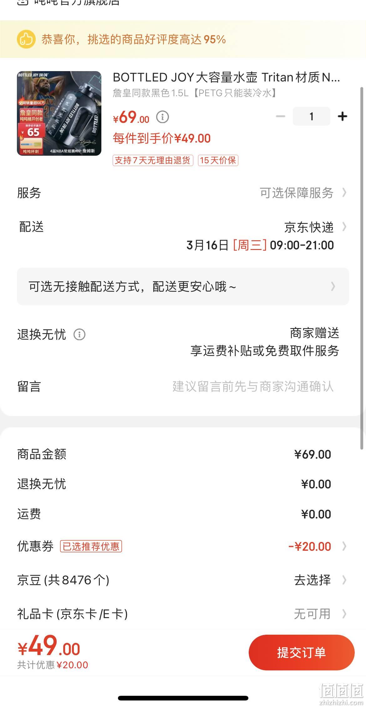
Task: Tap the 已选推荐优惠 coupon tag
Action: click(x=91, y=547)
